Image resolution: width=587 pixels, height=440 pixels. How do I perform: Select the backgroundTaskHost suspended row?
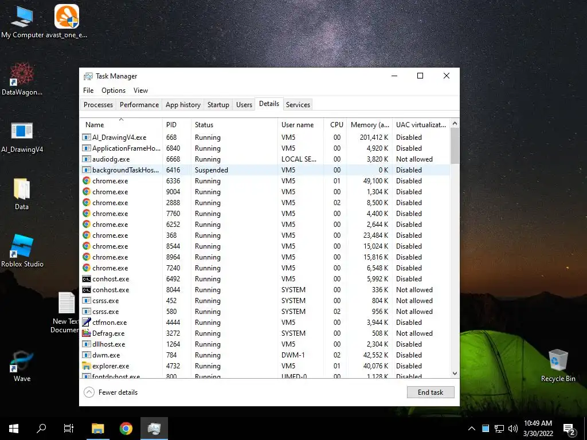[x=265, y=170]
